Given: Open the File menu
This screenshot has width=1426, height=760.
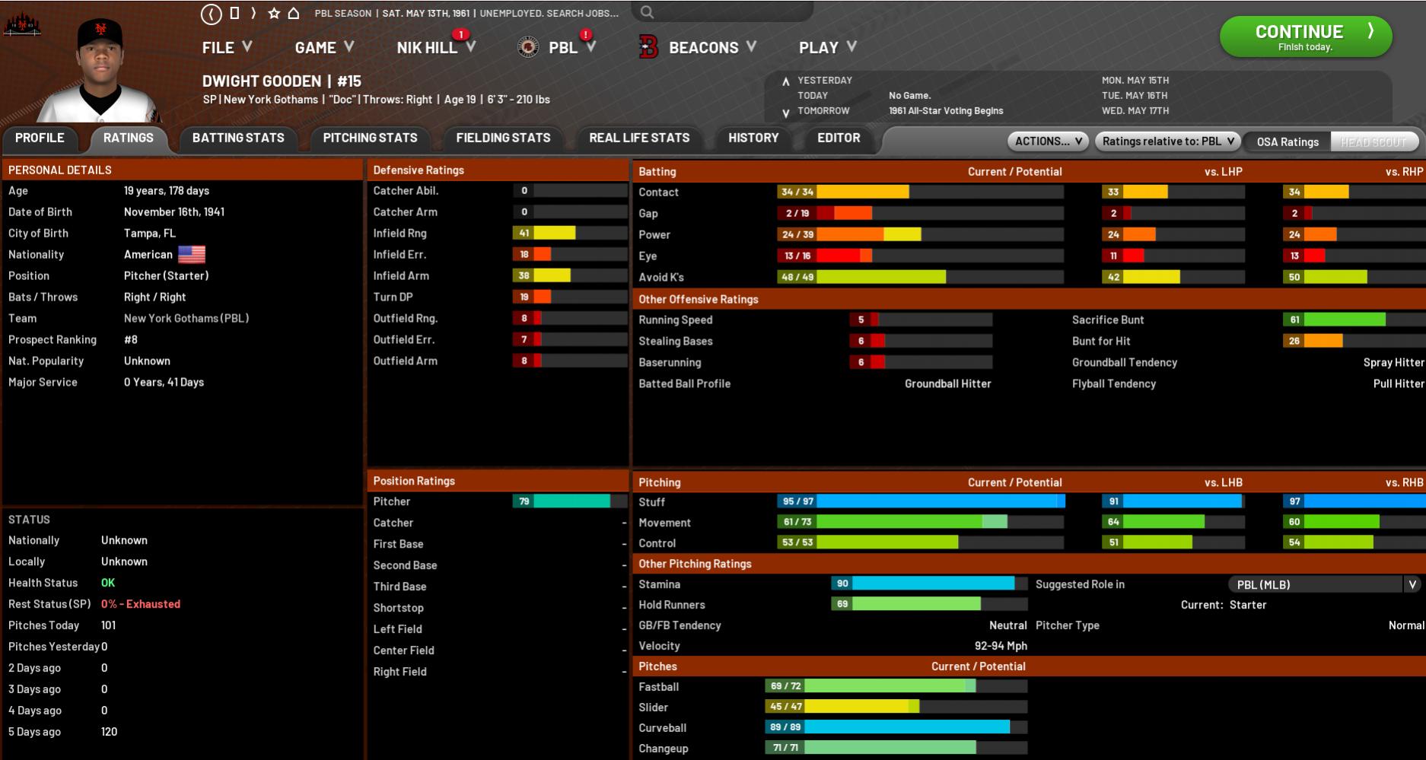Looking at the screenshot, I should [x=227, y=47].
